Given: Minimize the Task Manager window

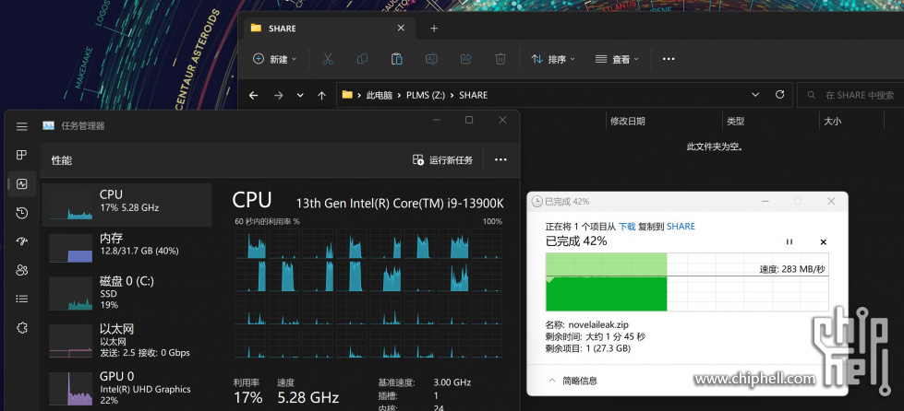Looking at the screenshot, I should 437,121.
